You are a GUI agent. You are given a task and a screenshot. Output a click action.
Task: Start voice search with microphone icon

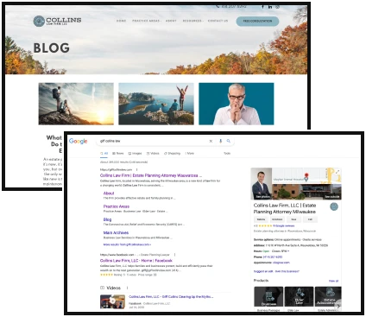point(221,141)
